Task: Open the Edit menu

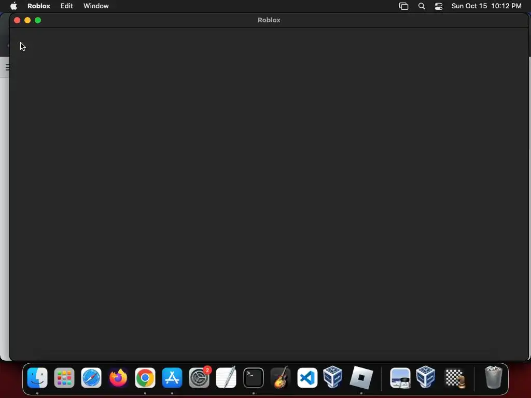Action: click(x=67, y=6)
